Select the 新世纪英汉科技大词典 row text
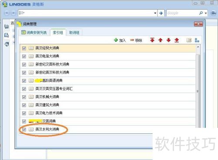Image resolution: width=218 pixels, height=160 pixels. pyautogui.click(x=52, y=73)
